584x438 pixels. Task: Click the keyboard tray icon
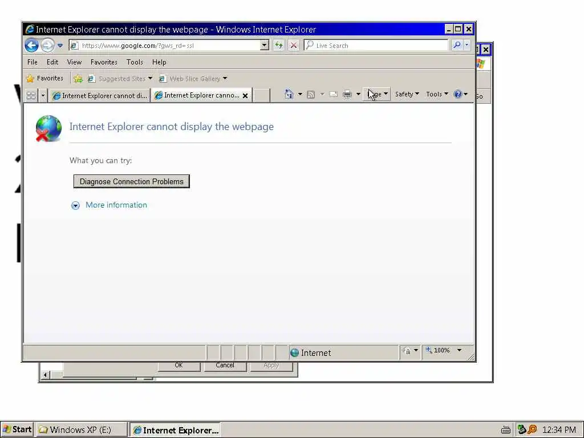point(505,430)
